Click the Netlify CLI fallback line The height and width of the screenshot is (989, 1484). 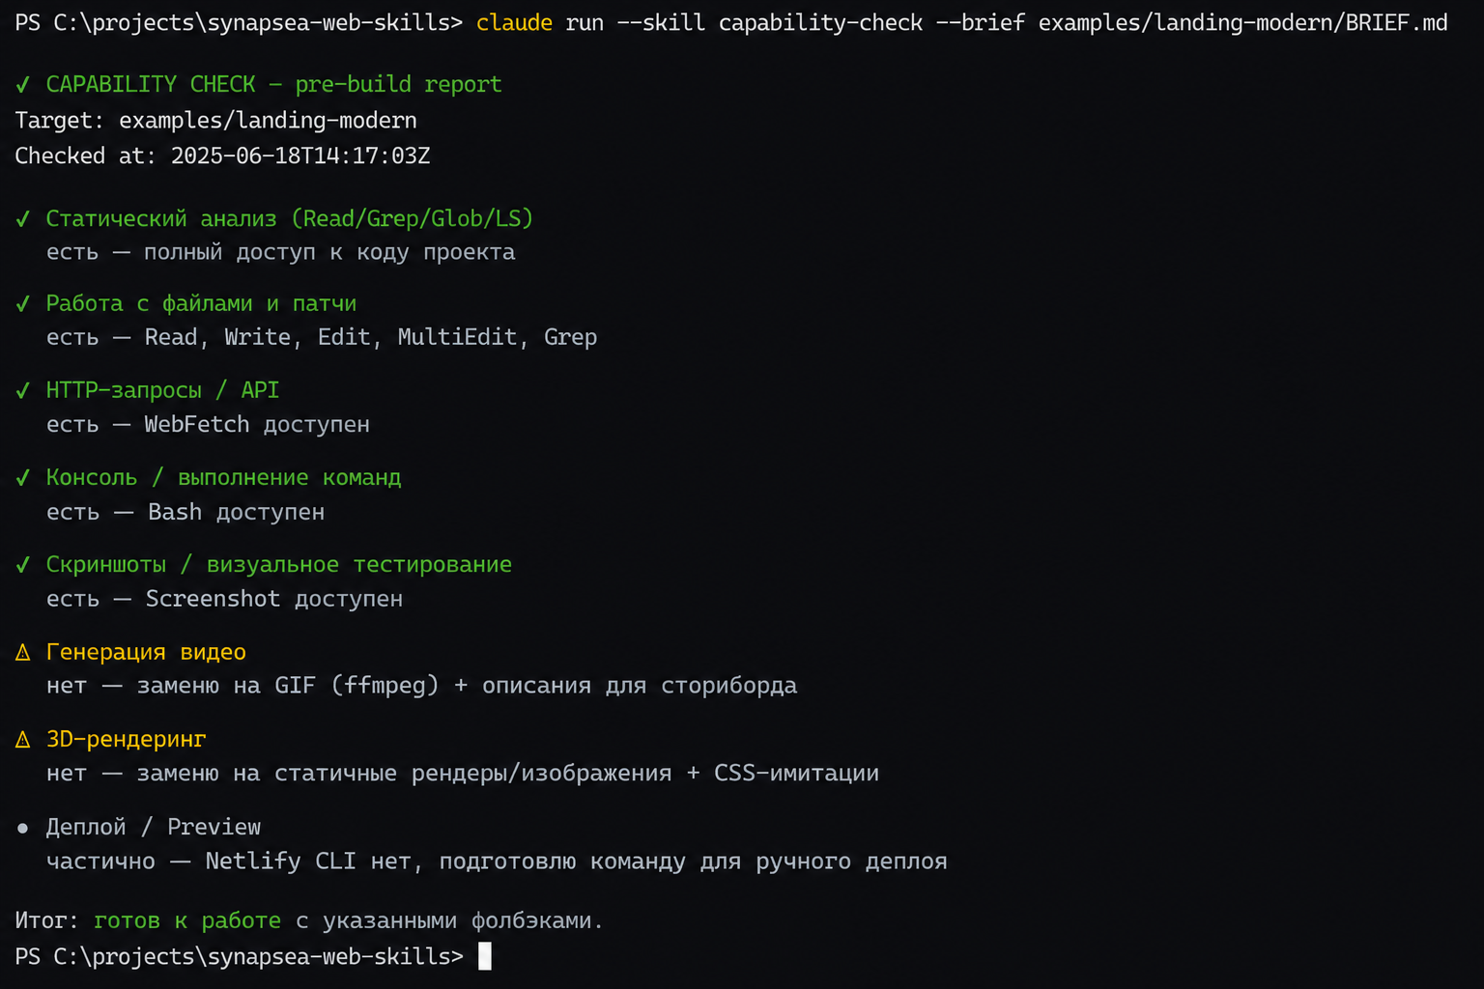coord(497,862)
